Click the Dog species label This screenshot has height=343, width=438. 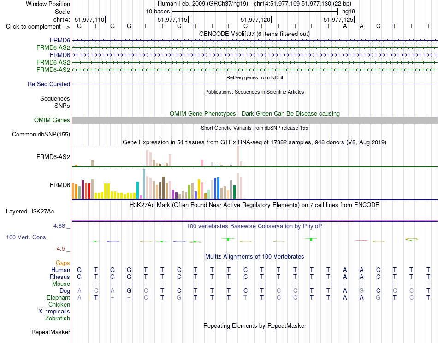pos(65,291)
